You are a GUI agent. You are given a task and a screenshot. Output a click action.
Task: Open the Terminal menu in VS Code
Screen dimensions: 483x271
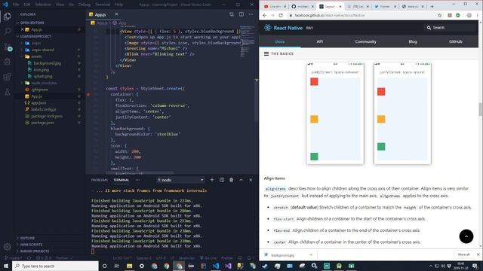[103, 5]
